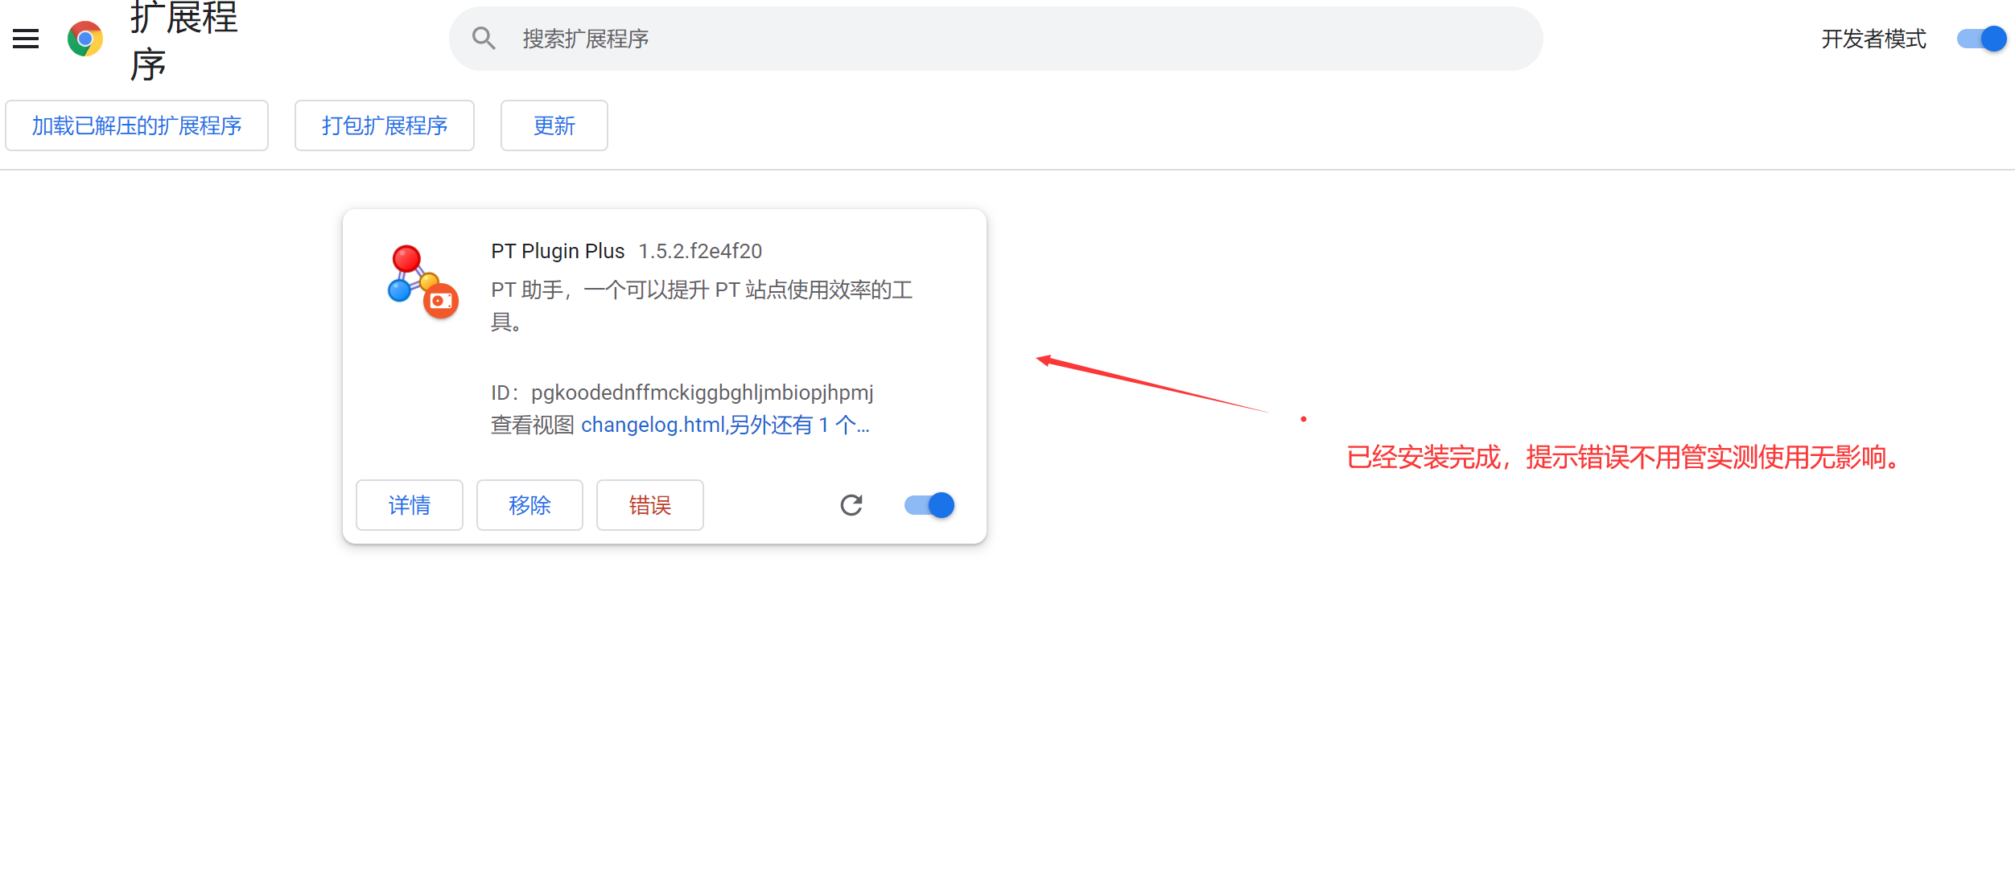Click 加载已解压的扩展程序 button
The height and width of the screenshot is (896, 2015).
coord(137,125)
